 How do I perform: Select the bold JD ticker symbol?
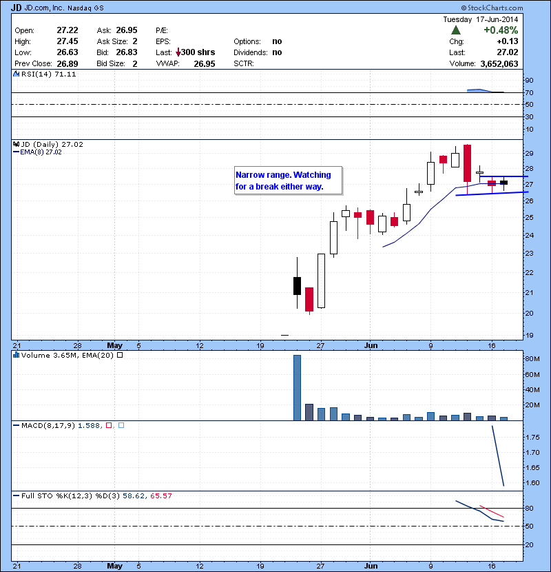tap(16, 8)
